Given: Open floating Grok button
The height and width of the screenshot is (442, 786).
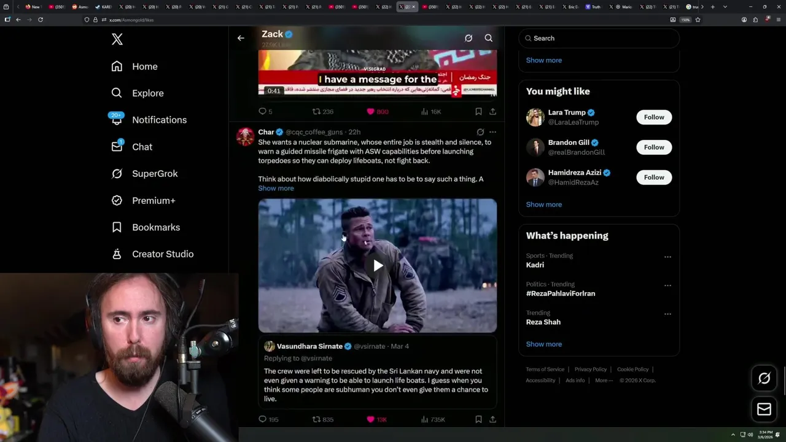Looking at the screenshot, I should tap(764, 378).
